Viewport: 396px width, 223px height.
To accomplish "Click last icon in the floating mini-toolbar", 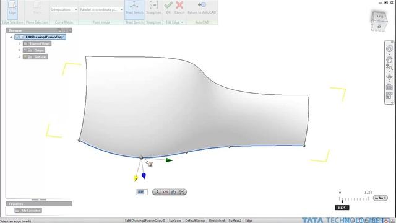I will (x=182, y=192).
